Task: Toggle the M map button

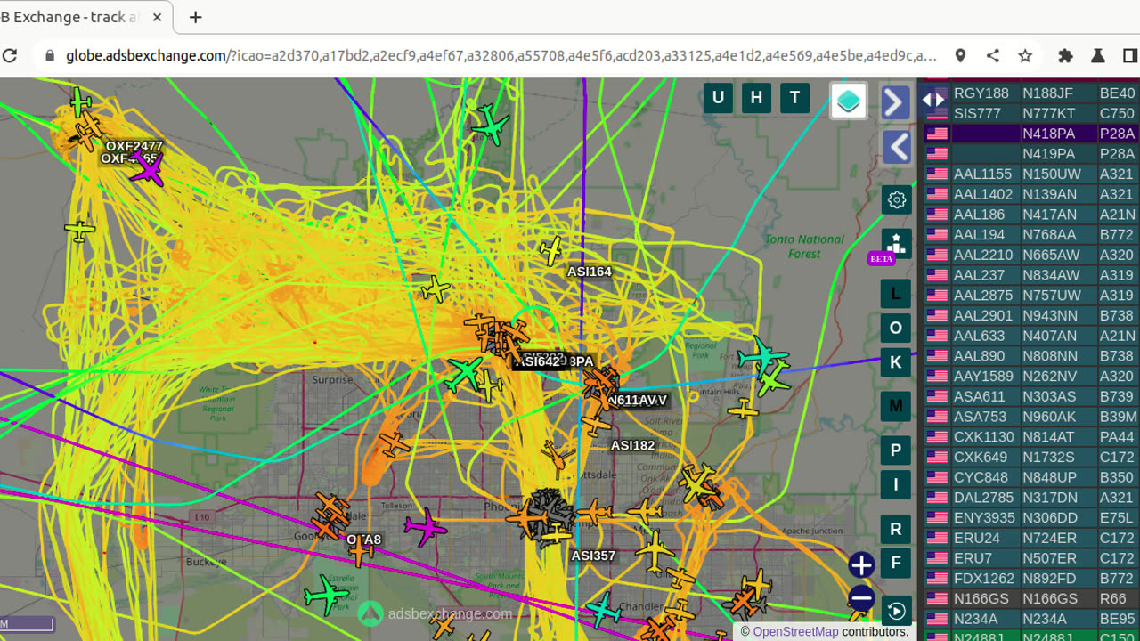Action: click(896, 406)
